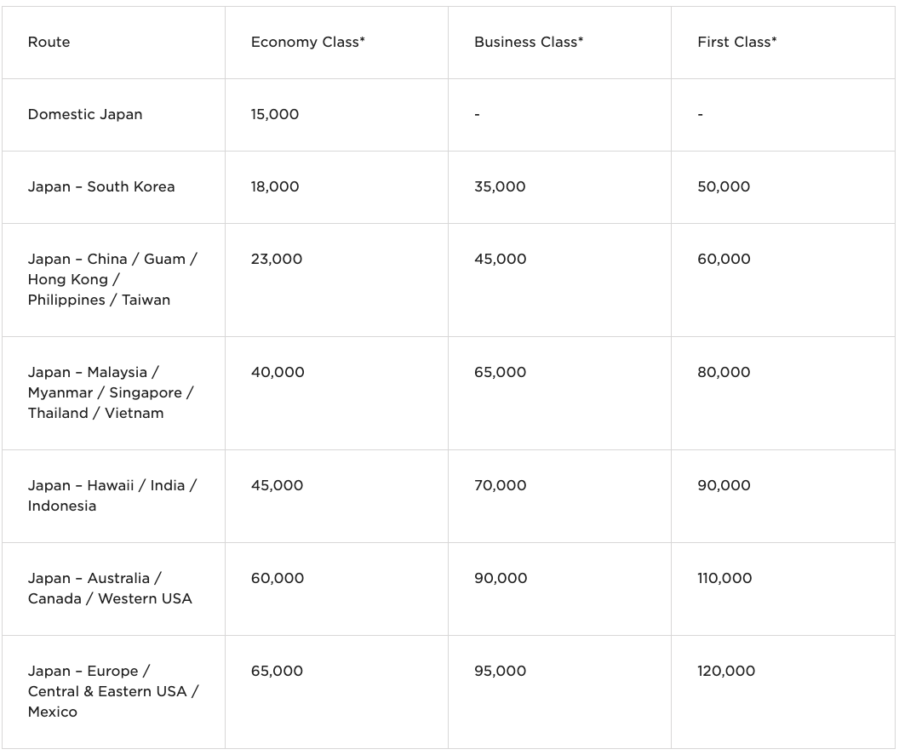Click the 23,000 economy value
The width and height of the screenshot is (899, 755).
point(277,259)
